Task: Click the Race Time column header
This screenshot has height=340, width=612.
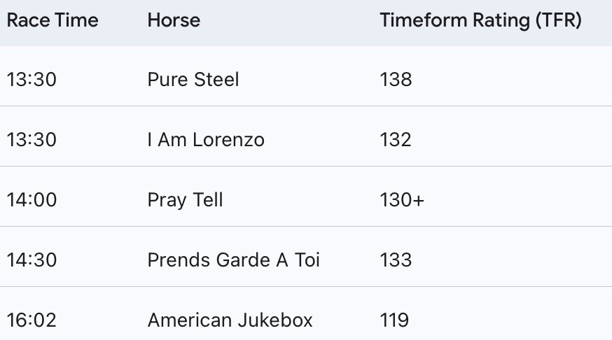Action: point(53,20)
